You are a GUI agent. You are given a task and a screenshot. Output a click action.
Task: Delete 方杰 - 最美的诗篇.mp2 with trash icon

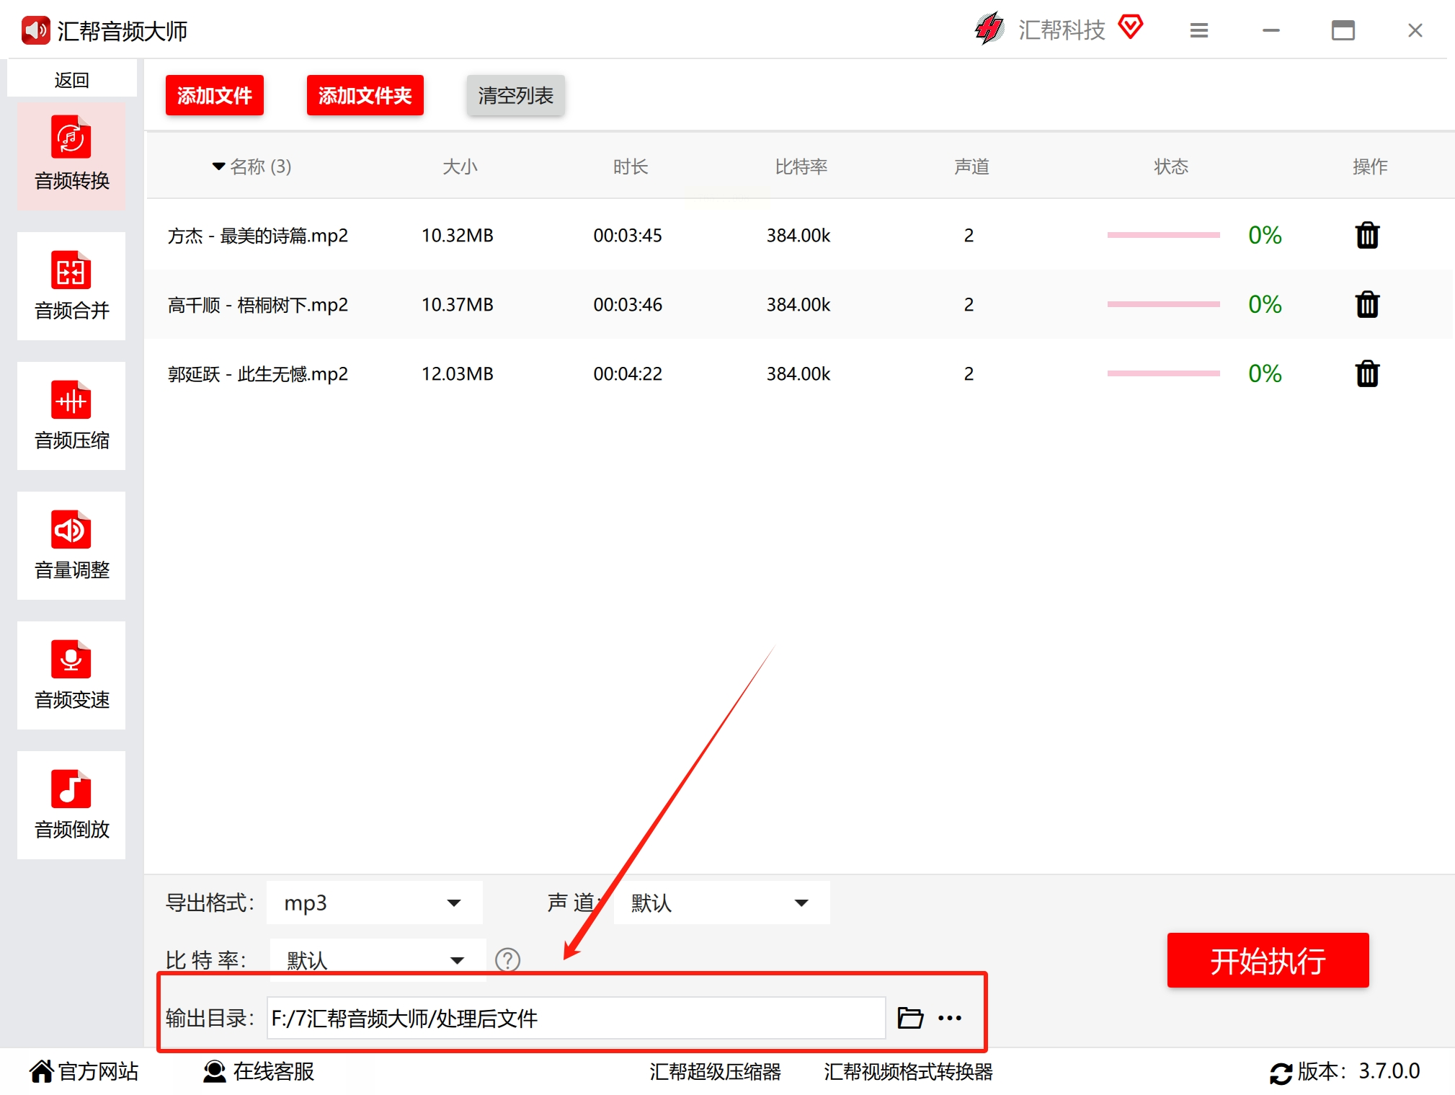tap(1366, 236)
